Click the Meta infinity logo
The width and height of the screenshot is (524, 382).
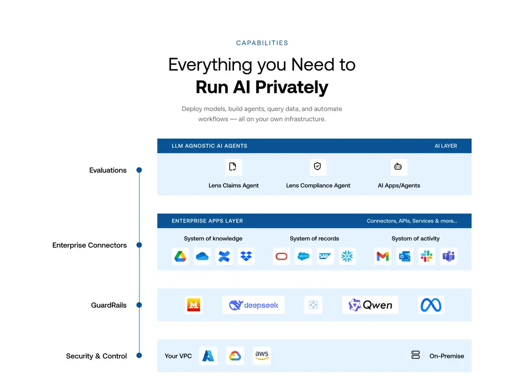[431, 305]
